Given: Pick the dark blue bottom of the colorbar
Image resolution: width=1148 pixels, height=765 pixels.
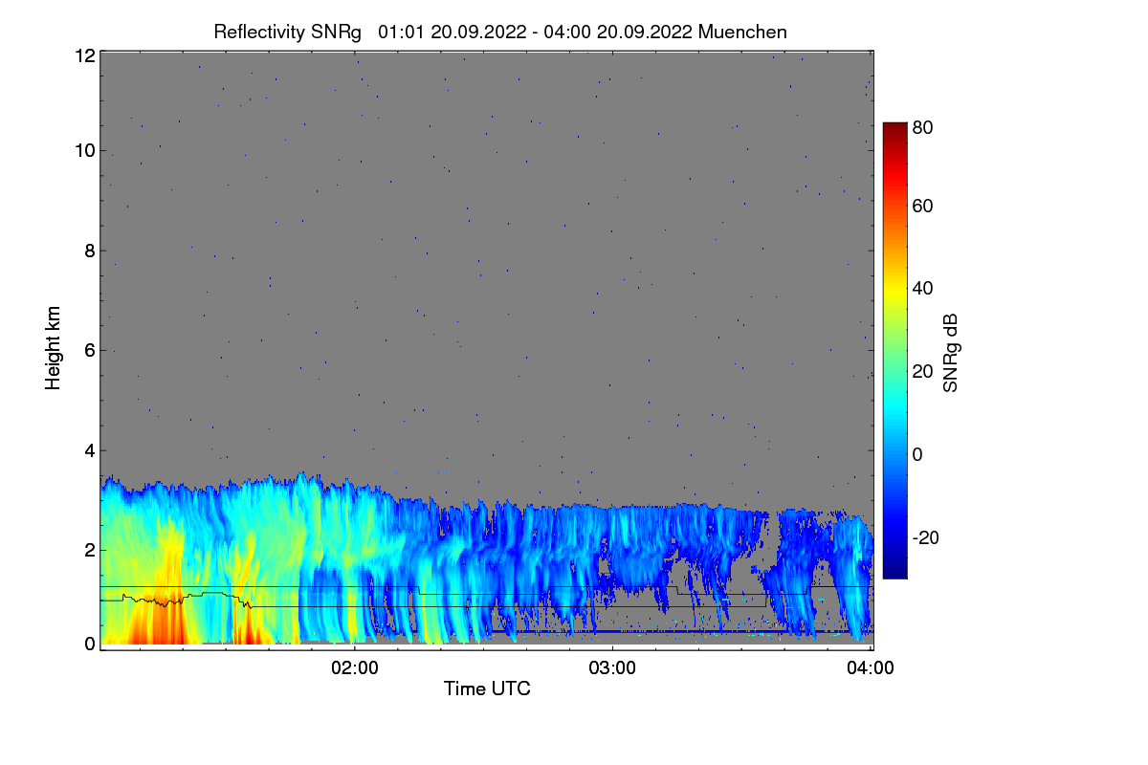Looking at the screenshot, I should [x=894, y=571].
